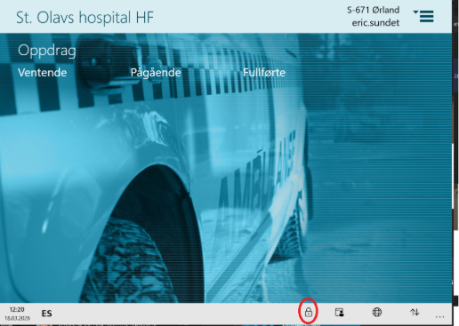Image resolution: width=459 pixels, height=326 pixels.
Task: Open the user window icon in bottom bar
Action: pos(339,312)
